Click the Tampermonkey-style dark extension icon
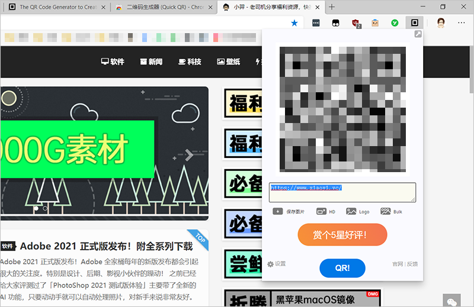The height and width of the screenshot is (307, 474). tap(335, 23)
